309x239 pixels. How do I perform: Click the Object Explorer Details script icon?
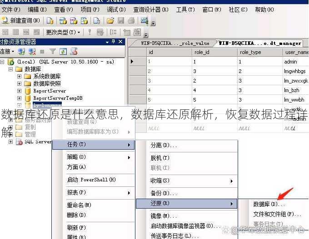tap(74, 52)
